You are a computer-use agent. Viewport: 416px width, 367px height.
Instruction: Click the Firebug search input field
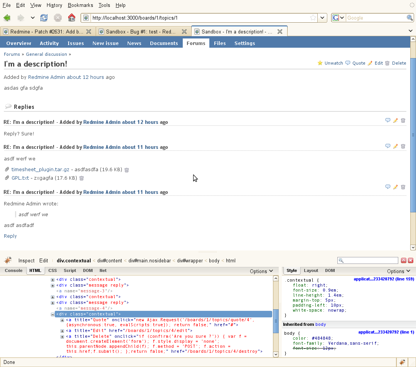(371, 260)
